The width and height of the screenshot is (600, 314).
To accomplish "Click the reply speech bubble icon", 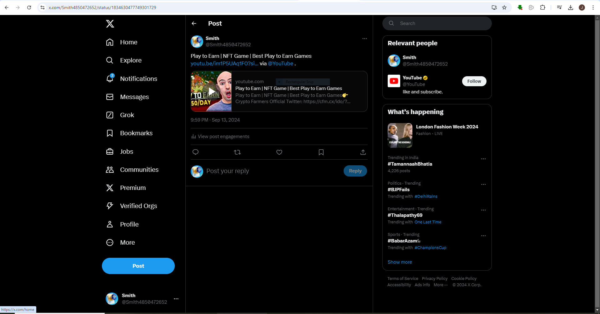I will (195, 152).
